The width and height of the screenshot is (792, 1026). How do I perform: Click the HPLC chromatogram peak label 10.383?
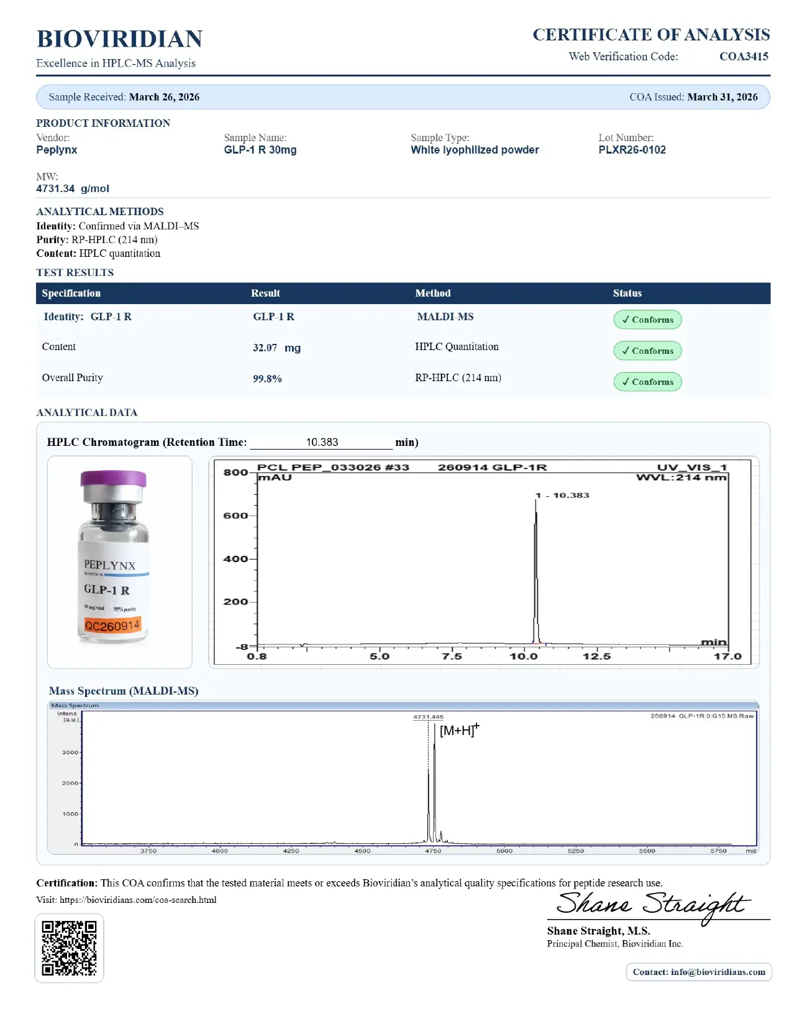click(x=564, y=496)
